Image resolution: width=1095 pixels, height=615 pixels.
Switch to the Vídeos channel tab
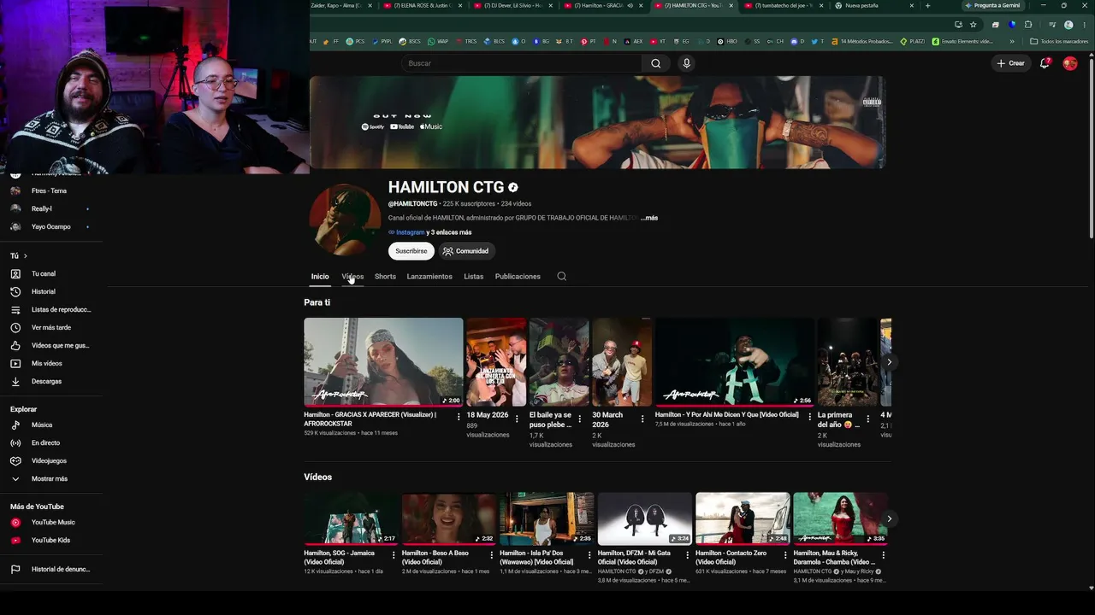coord(352,277)
